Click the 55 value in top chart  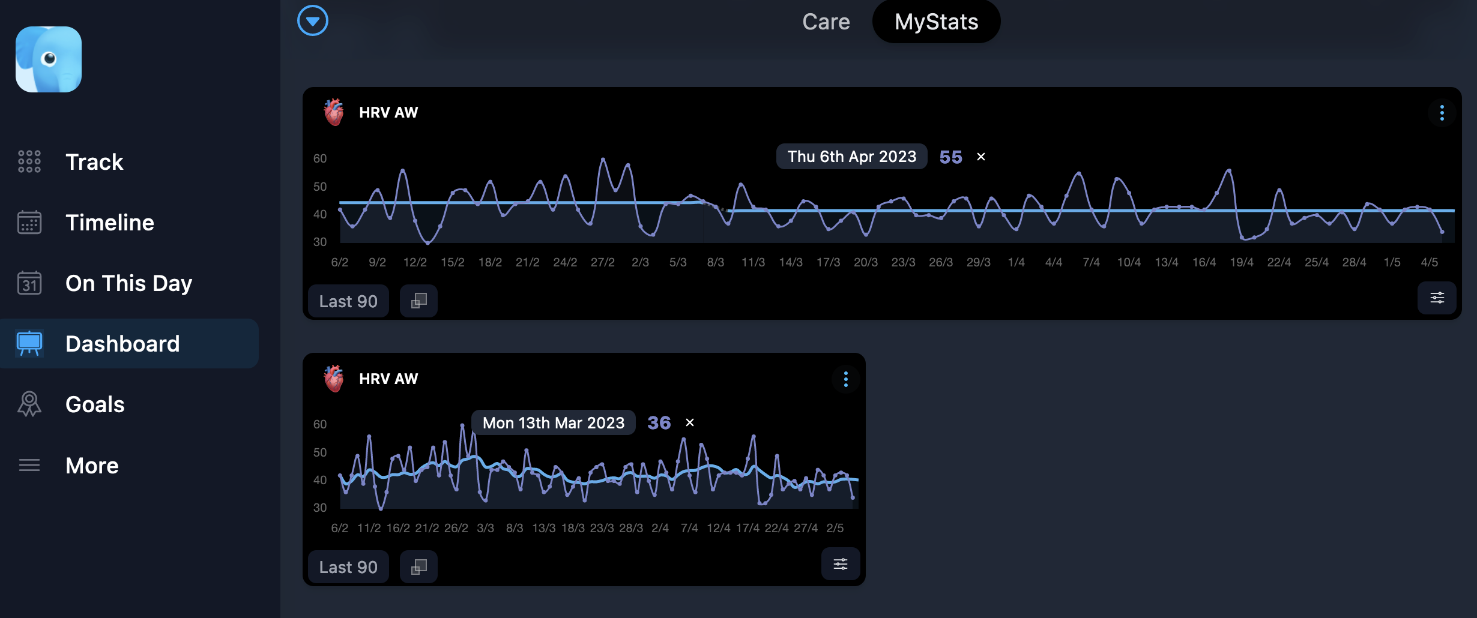[x=950, y=157]
